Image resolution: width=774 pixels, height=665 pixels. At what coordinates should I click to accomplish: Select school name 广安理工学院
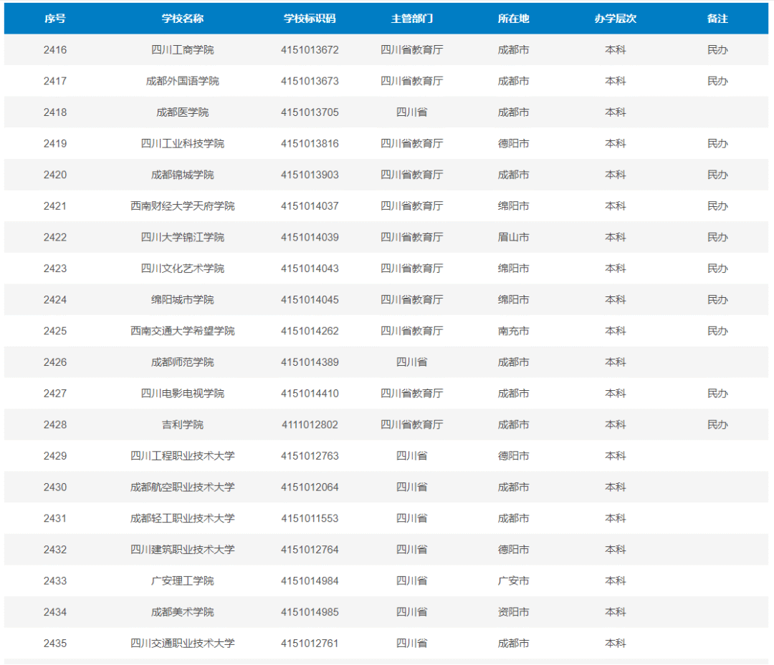point(183,581)
